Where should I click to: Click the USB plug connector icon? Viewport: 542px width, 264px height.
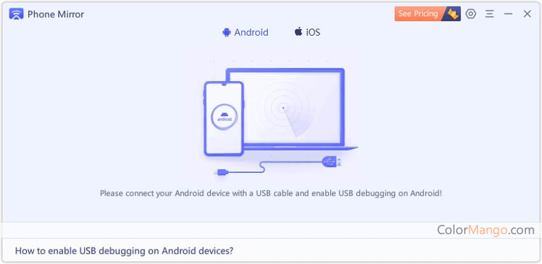332,161
